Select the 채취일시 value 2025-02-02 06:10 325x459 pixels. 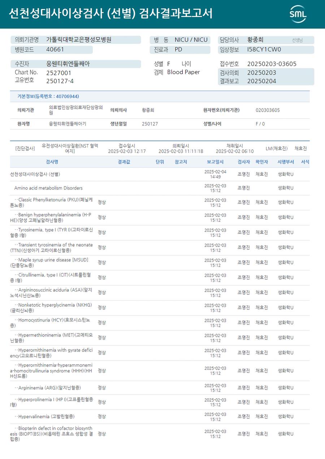pos(235,151)
